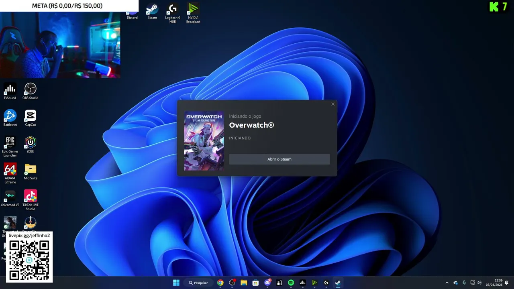This screenshot has height=289, width=514.
Task: Click the AIDA64 Extreme desktop icon
Action: click(10, 173)
